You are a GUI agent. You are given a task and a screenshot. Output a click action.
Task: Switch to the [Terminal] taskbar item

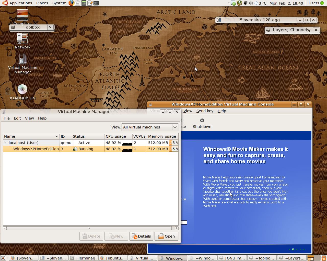click(83, 258)
